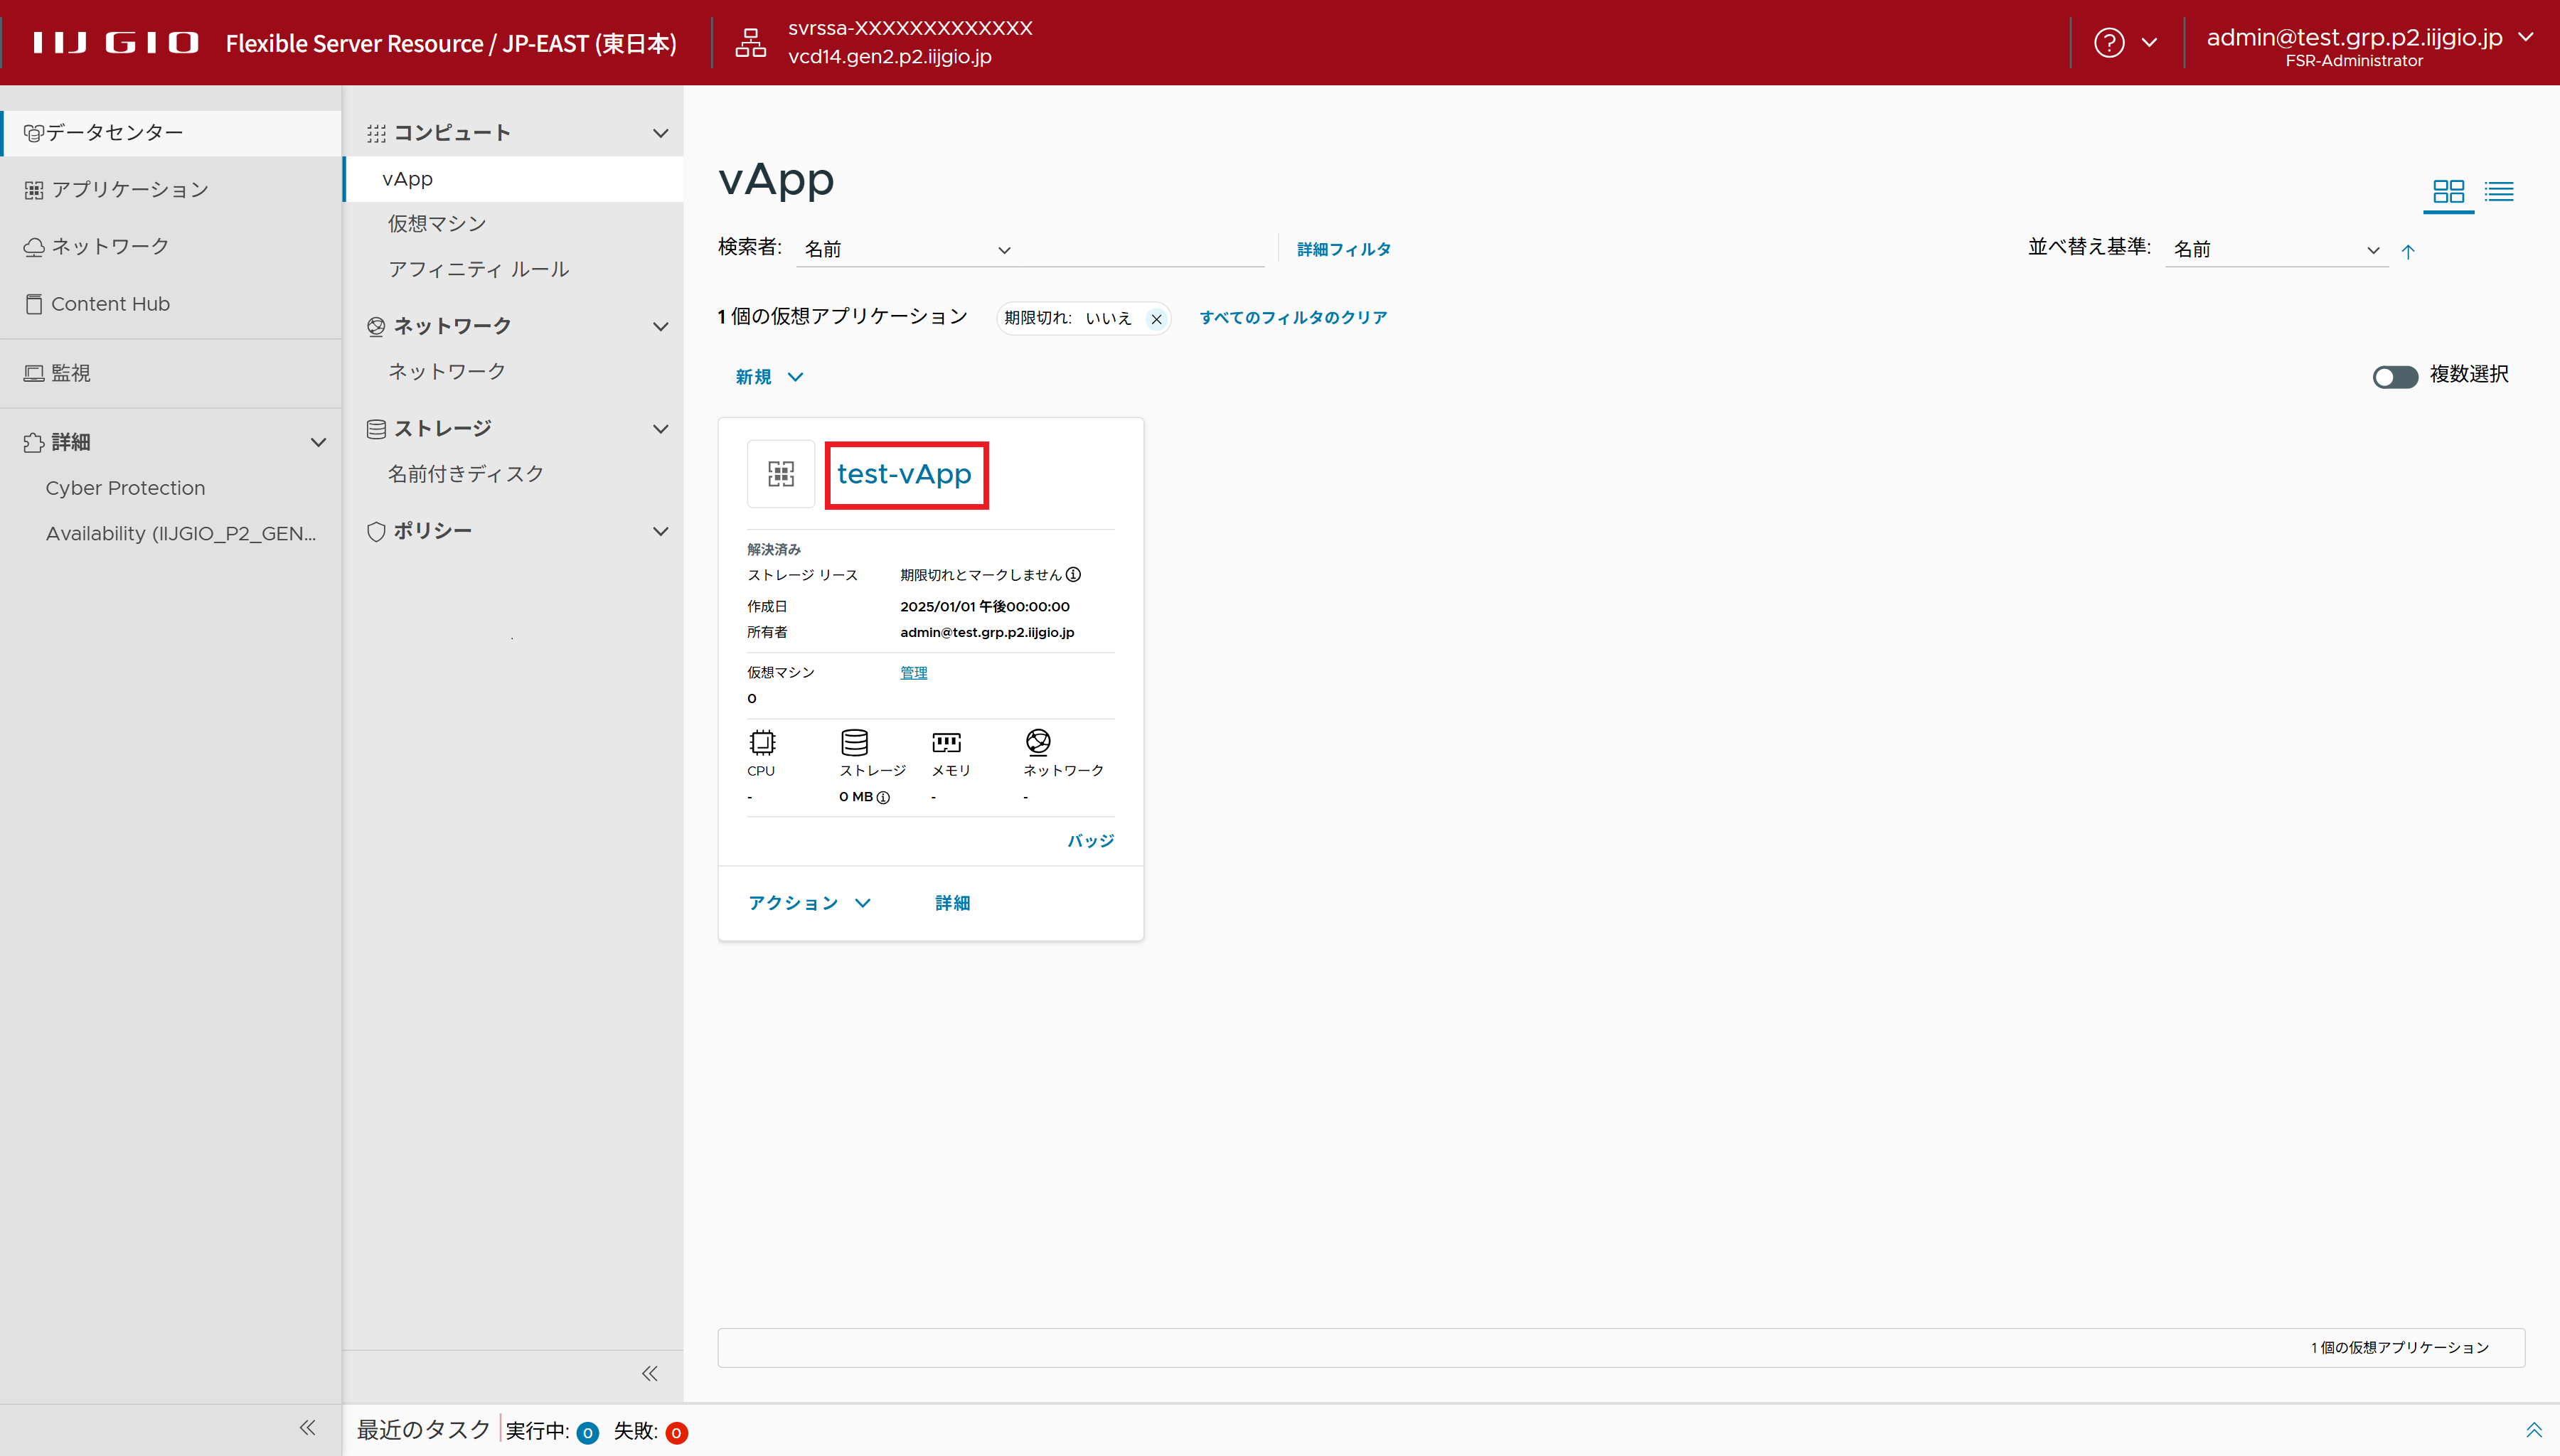Click the sort direction arrow icon

pos(2408,251)
